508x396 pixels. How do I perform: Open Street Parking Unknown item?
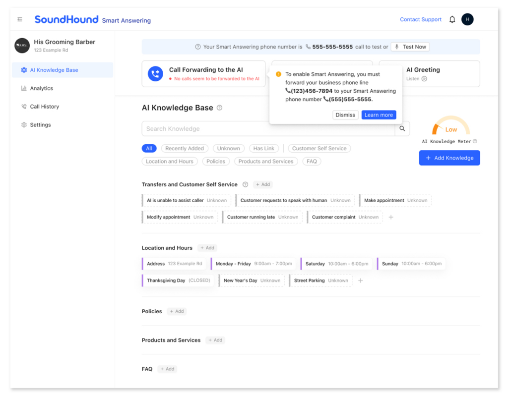[320, 281]
